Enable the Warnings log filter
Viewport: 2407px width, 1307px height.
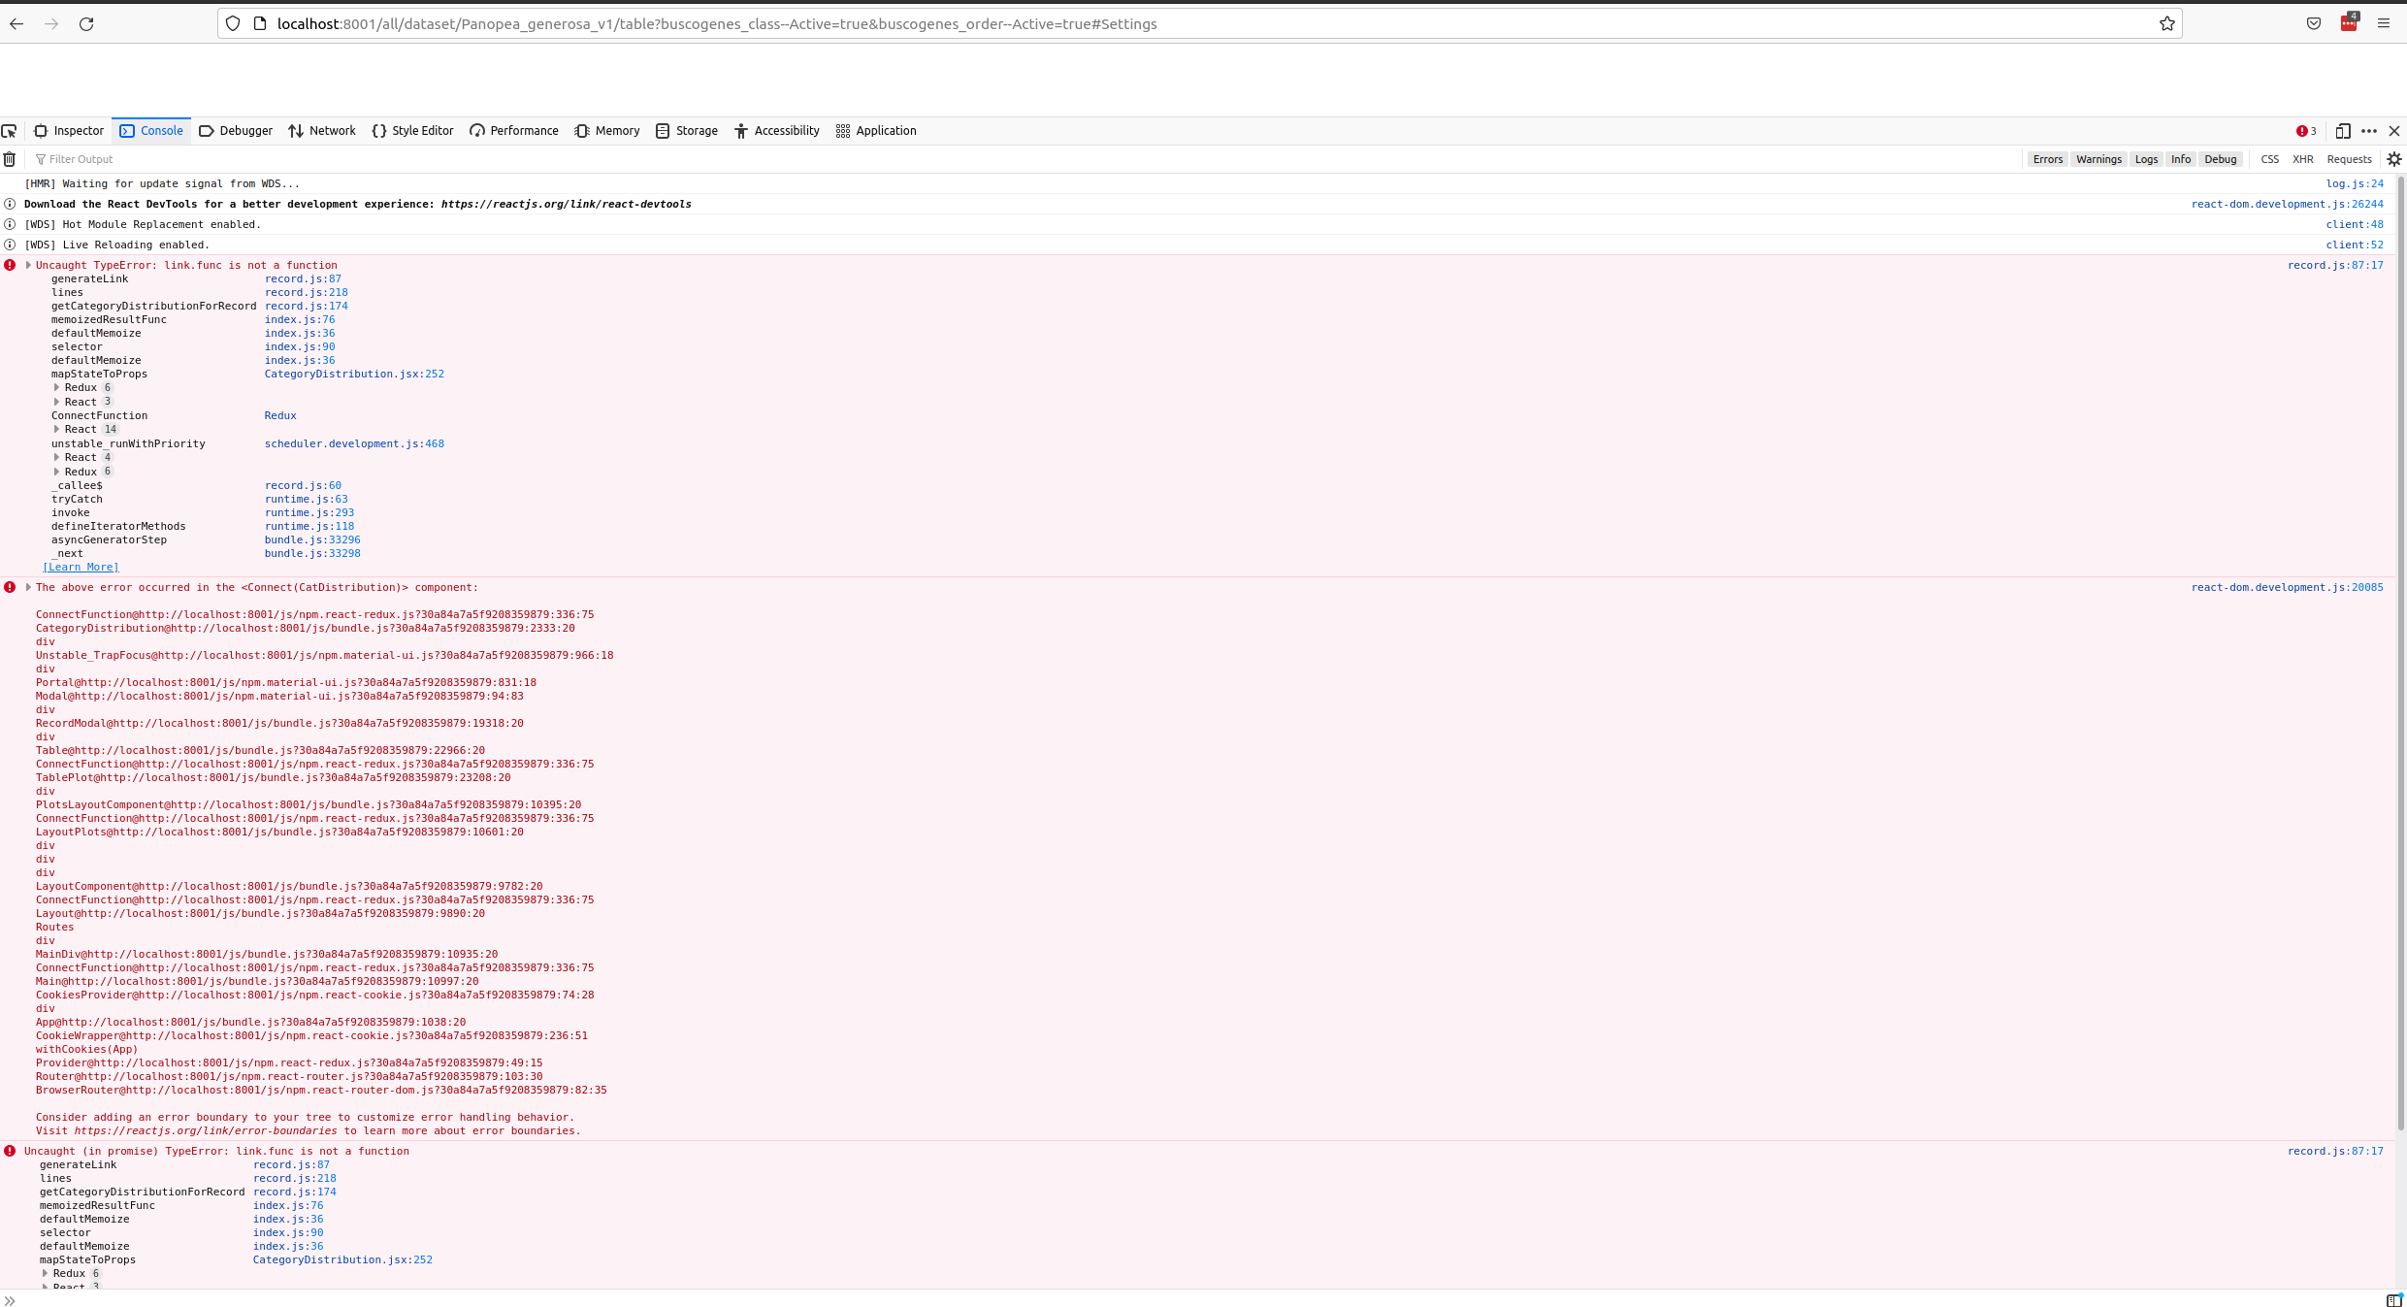2098,159
